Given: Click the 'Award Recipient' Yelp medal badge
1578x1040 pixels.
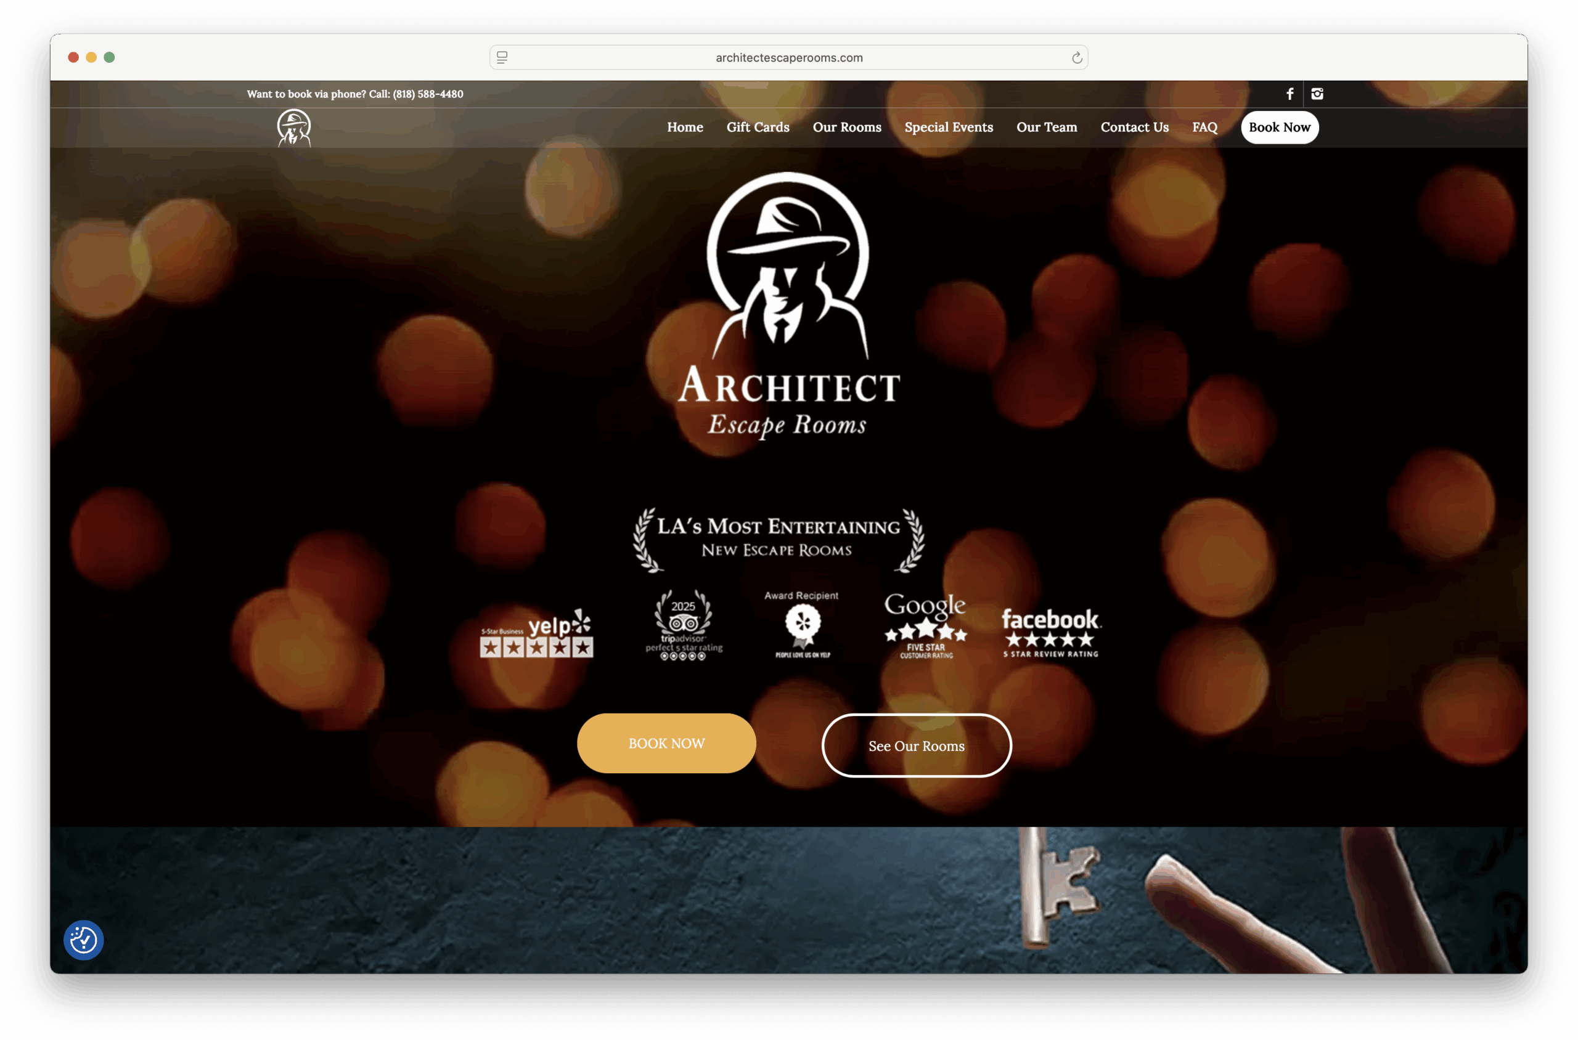Looking at the screenshot, I should [x=801, y=624].
